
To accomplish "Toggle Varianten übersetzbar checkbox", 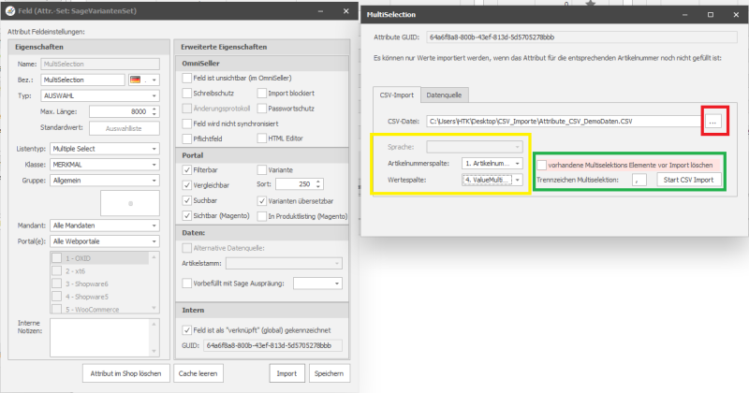I will pos(263,199).
